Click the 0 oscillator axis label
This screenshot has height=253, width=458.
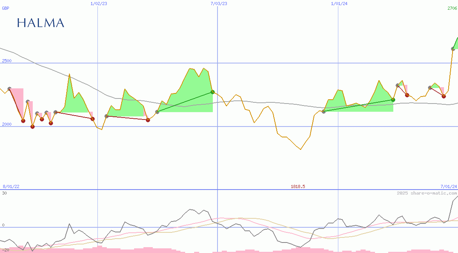tap(3, 225)
